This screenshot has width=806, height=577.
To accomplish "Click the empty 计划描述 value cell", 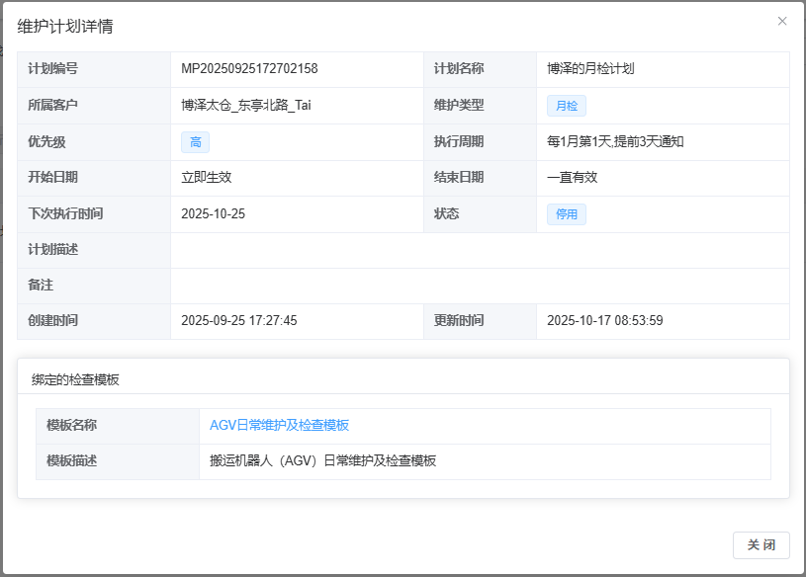I will (x=480, y=250).
